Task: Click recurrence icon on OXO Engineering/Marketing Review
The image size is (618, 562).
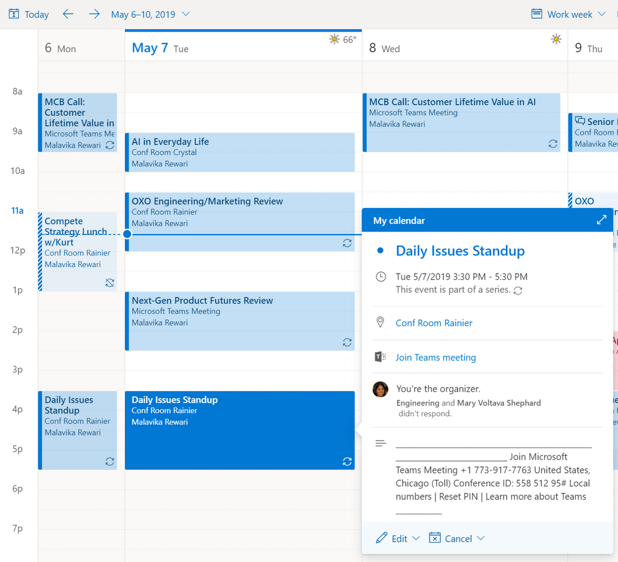Action: point(347,243)
